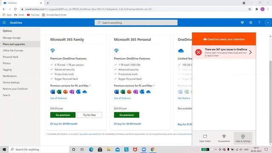Screen dimensions: 272x153
Task: Open a new Chrome tab
Action: (48, 3)
